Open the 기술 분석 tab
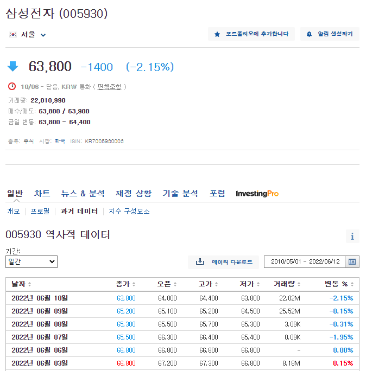This screenshot has width=366, height=371. 180,194
